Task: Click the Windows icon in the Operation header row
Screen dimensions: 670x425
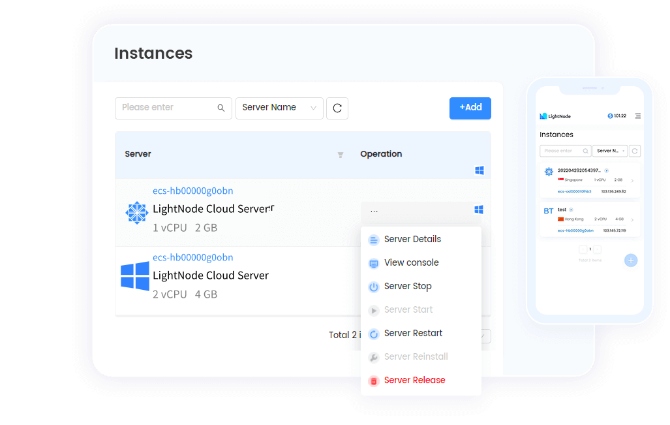Action: 480,170
